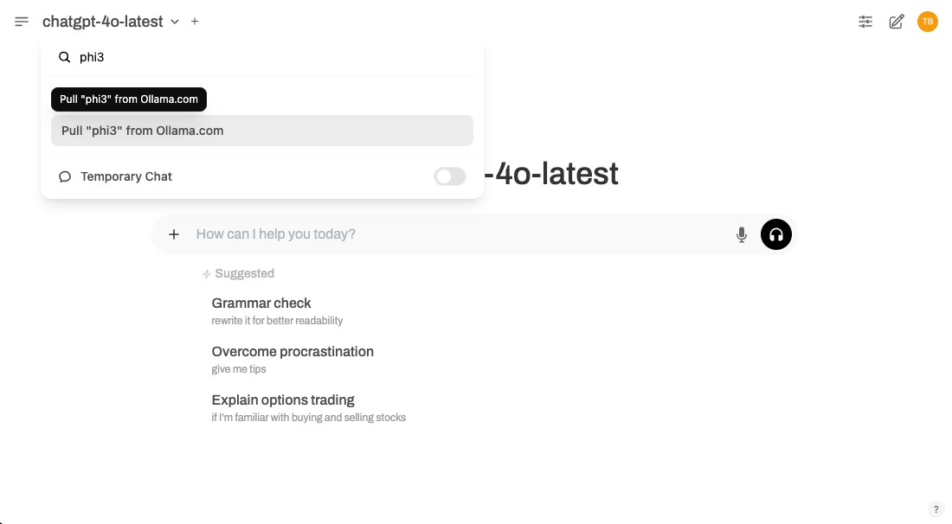This screenshot has width=952, height=524.
Task: Open the account menu via the TB avatar
Action: (x=927, y=22)
